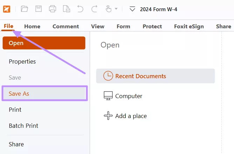The image size is (234, 154).
Task: Click the page icon beside the printer
Action: (x=66, y=9)
